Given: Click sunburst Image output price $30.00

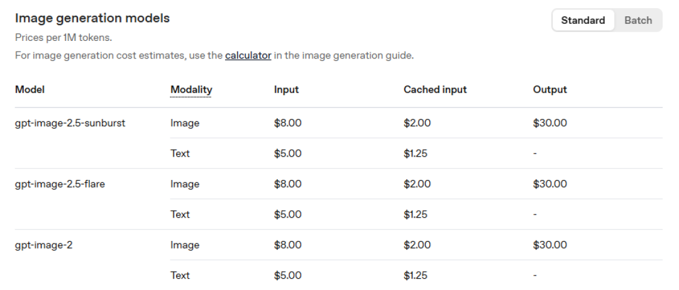Looking at the screenshot, I should coord(550,123).
